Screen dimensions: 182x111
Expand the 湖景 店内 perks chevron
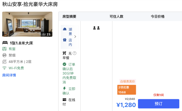[x=75, y=37]
